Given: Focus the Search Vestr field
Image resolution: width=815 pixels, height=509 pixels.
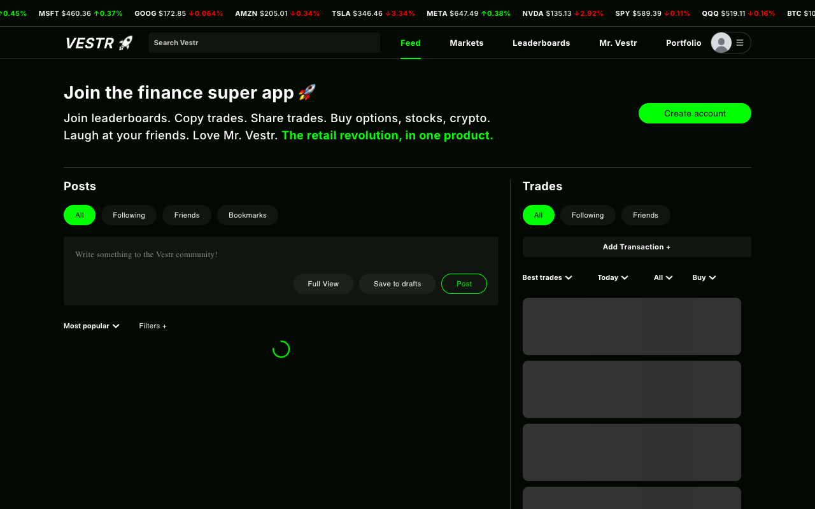Looking at the screenshot, I should [x=264, y=43].
